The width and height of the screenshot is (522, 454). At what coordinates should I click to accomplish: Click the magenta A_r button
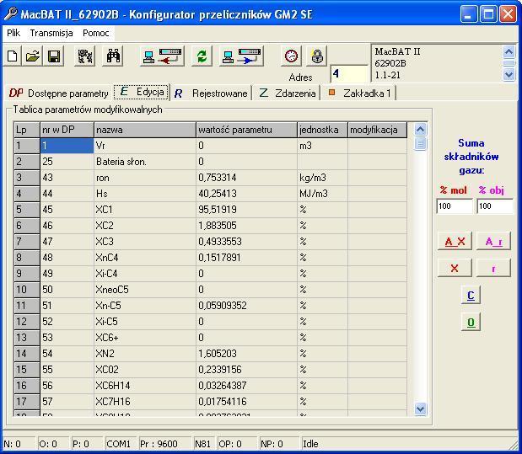pos(493,242)
